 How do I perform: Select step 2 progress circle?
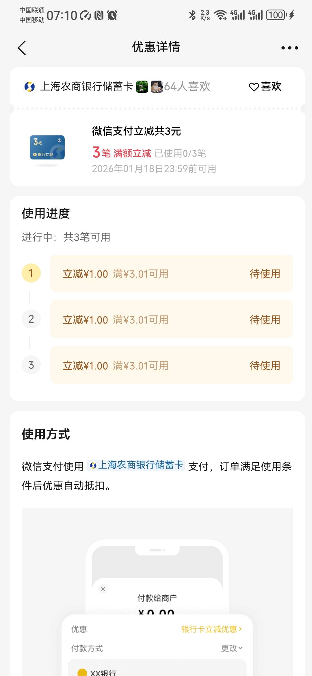click(31, 319)
